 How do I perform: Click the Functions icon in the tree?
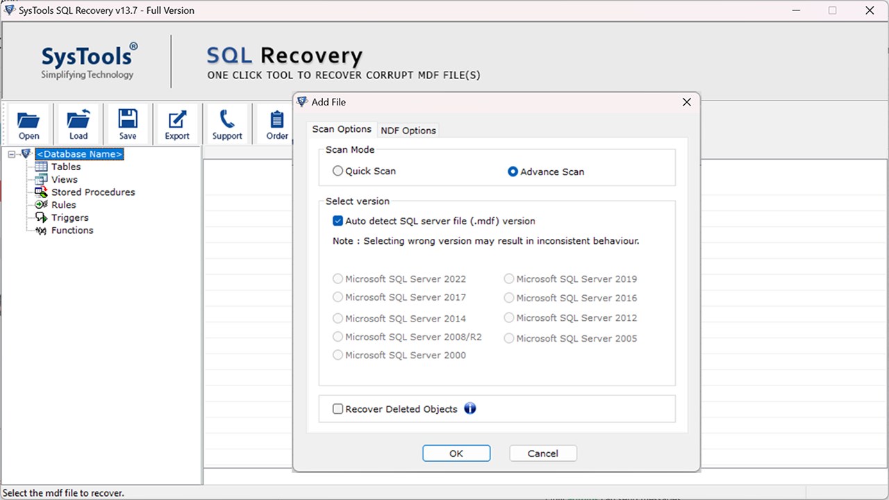pyautogui.click(x=41, y=231)
